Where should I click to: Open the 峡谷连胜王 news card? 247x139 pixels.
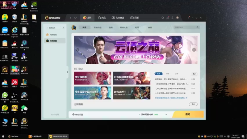pyautogui.click(x=132, y=93)
